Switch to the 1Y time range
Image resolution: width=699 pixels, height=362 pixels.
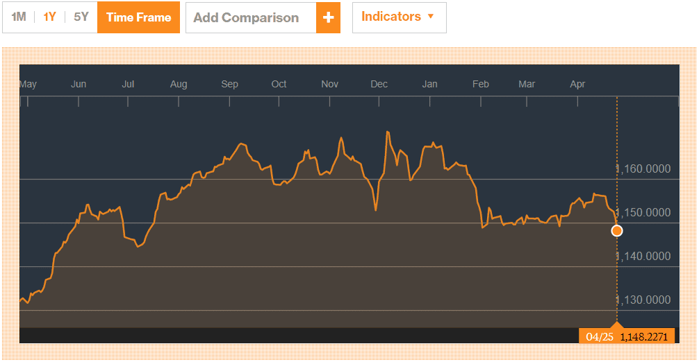[x=49, y=17]
